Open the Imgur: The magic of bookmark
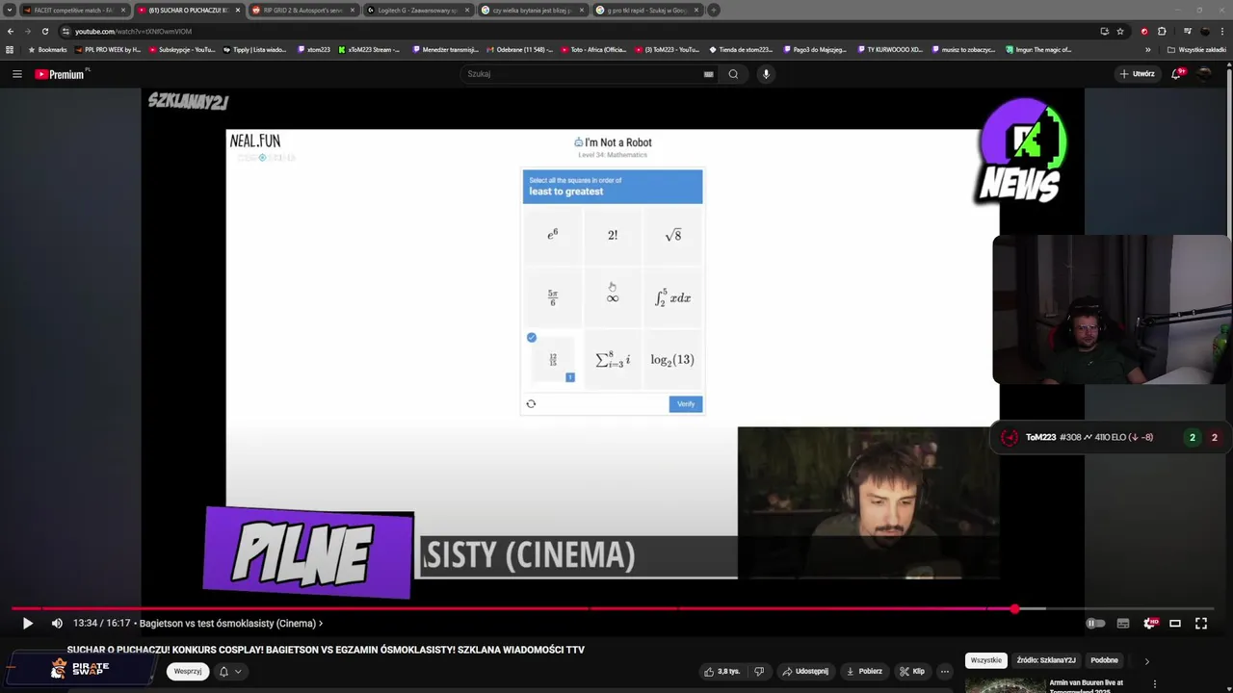Viewport: 1233px width, 693px height. (1038, 49)
